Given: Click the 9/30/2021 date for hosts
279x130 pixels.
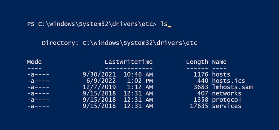Looking at the screenshot, I should pos(99,74).
